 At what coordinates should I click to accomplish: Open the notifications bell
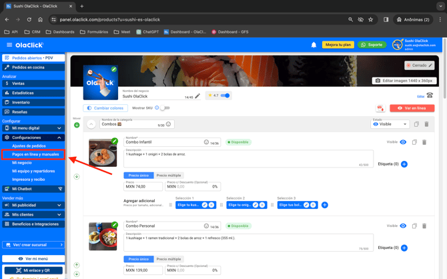coord(314,45)
